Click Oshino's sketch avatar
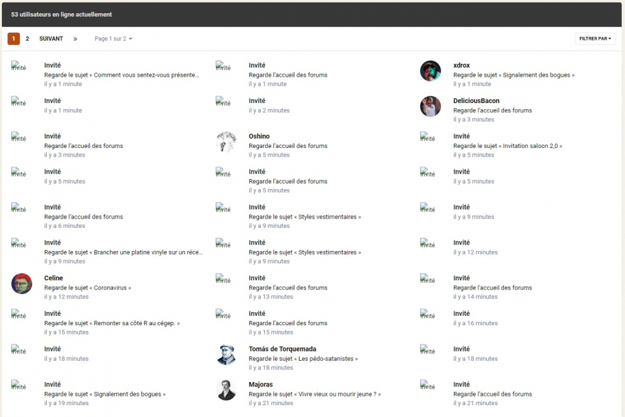Screen dimensions: 625x417 pos(226,142)
